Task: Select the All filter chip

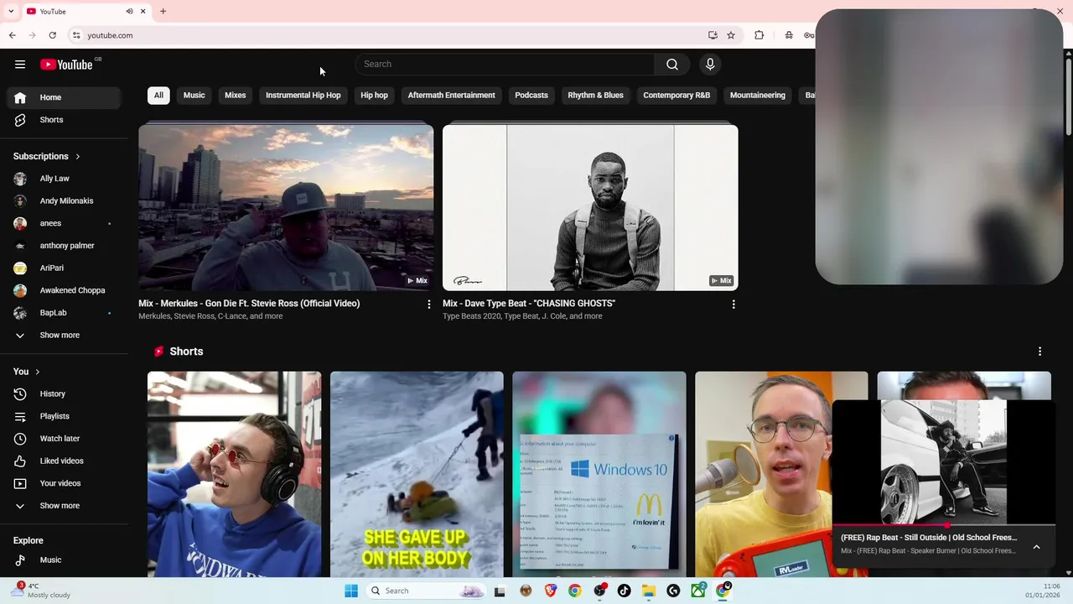Action: click(158, 96)
